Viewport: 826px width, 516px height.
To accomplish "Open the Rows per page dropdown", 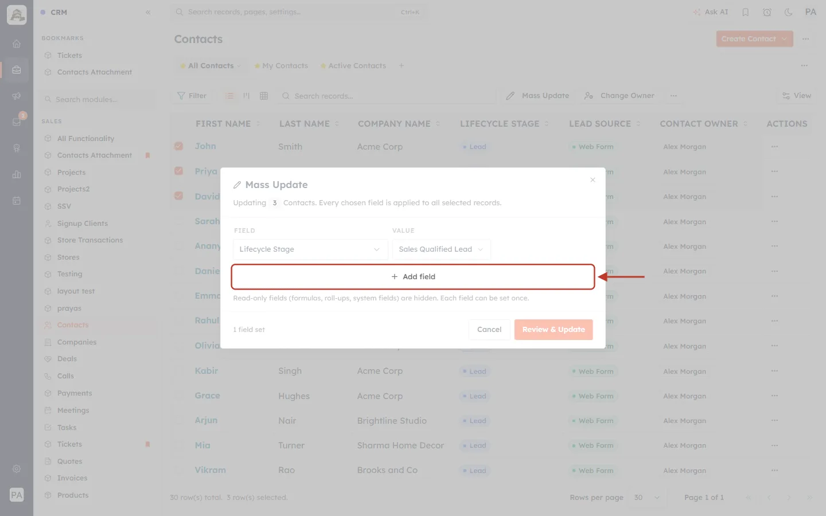I will pyautogui.click(x=647, y=498).
